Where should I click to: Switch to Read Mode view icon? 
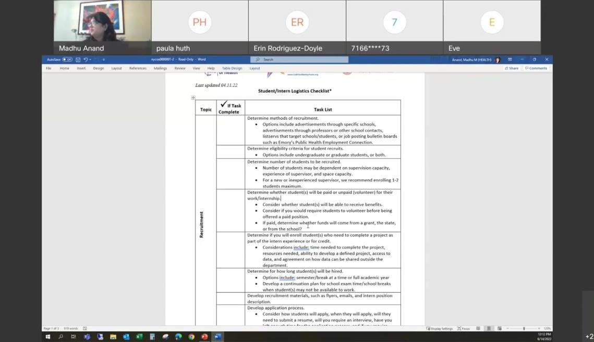pos(478,328)
